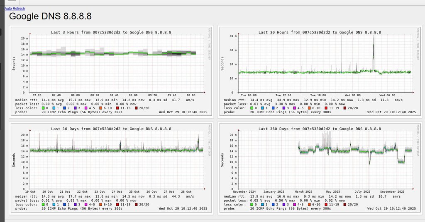425x222 pixels.
Task: Open the Last 30 Hours latency graph
Action: click(320, 72)
